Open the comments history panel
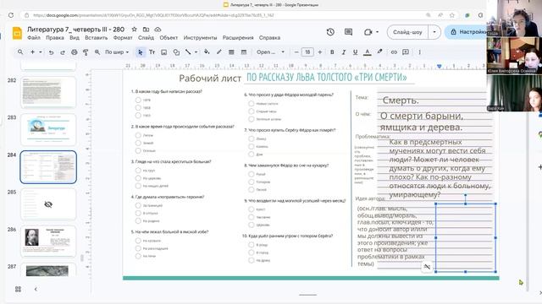Viewport: 542px width, 304px height. coord(348,32)
